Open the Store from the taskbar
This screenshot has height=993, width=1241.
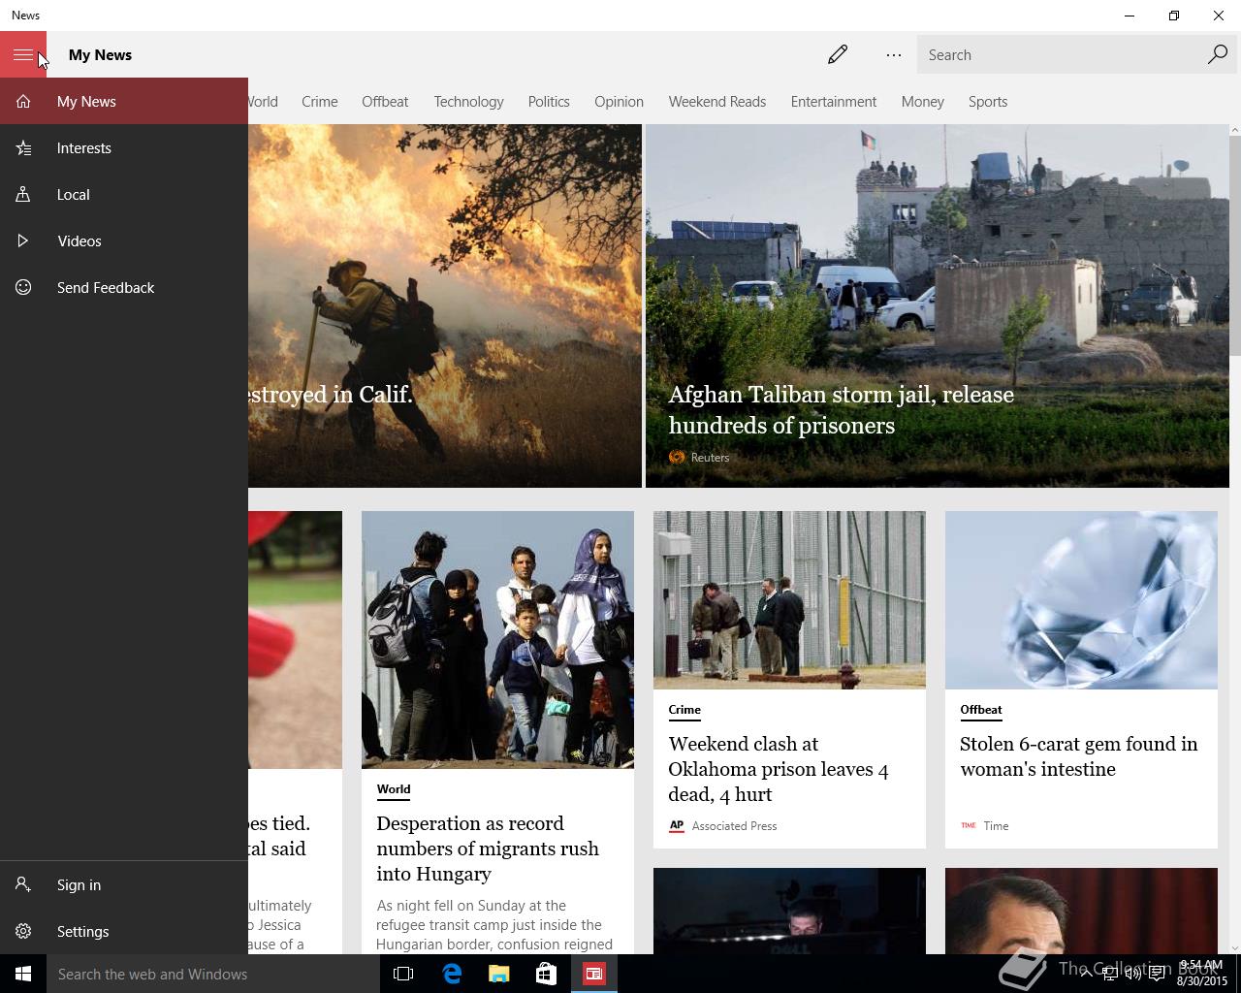pos(546,974)
